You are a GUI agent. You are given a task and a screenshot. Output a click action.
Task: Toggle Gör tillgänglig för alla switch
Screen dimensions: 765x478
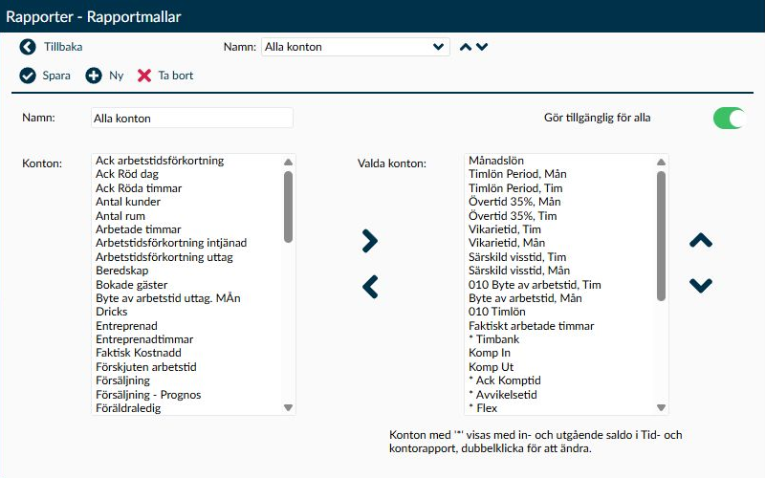click(729, 118)
